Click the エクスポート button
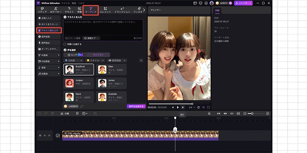Viewport: 307px width, 153px height. click(x=243, y=3)
